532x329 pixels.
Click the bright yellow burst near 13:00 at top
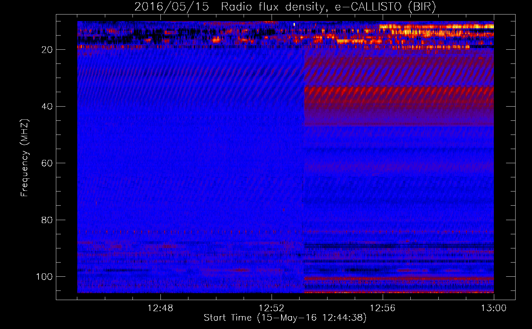coord(436,26)
